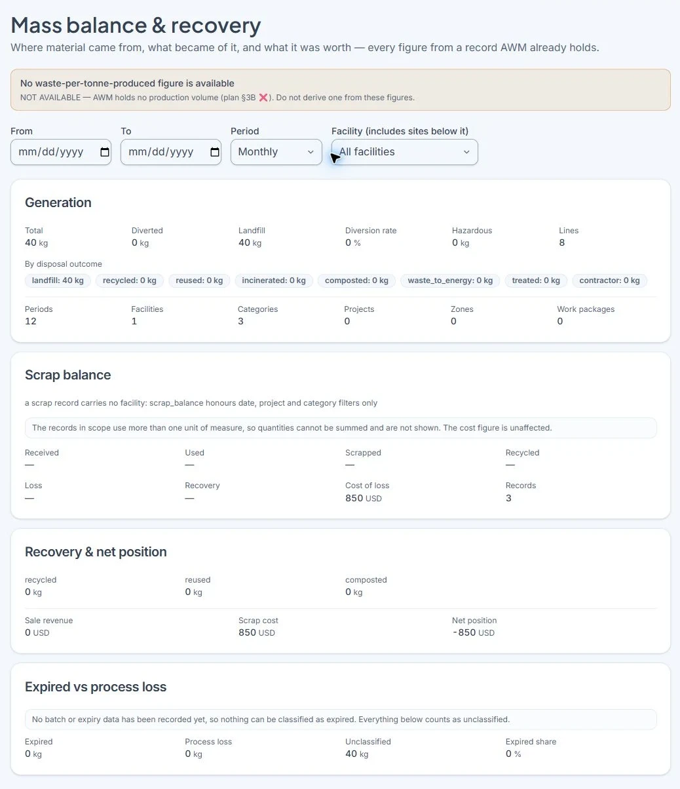Click the Expired vs process loss heading

coord(96,687)
